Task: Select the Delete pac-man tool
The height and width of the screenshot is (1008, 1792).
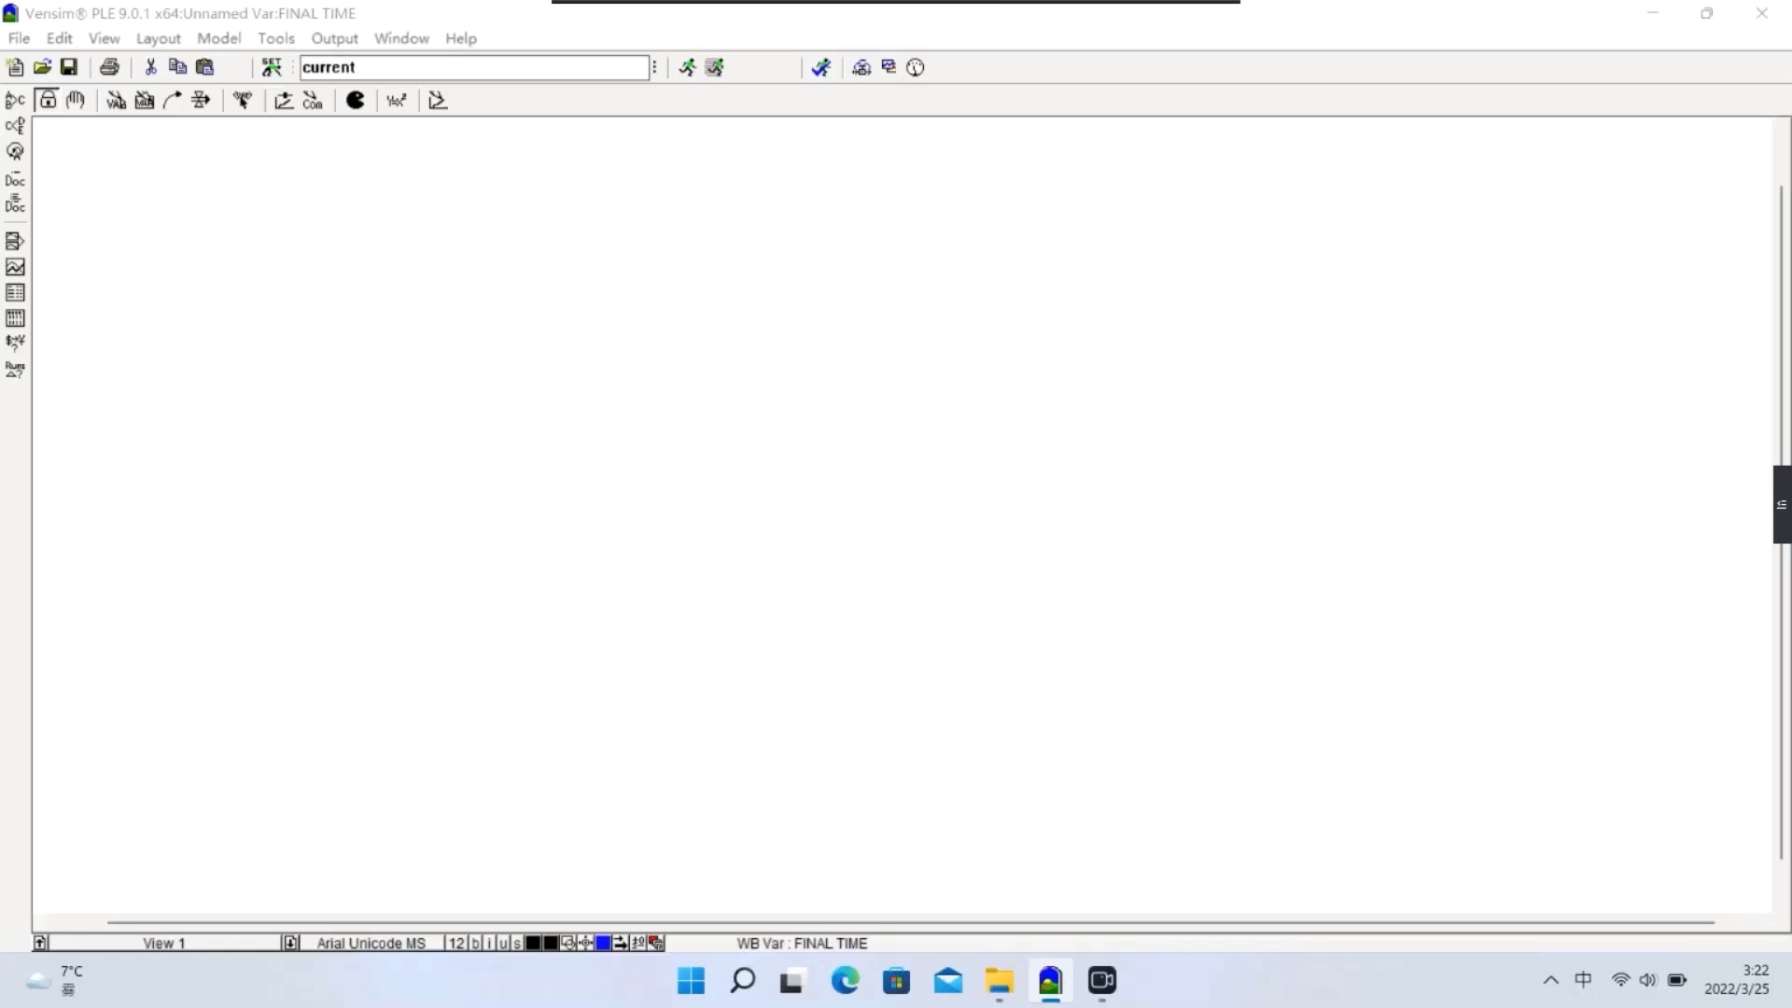Action: tap(356, 100)
